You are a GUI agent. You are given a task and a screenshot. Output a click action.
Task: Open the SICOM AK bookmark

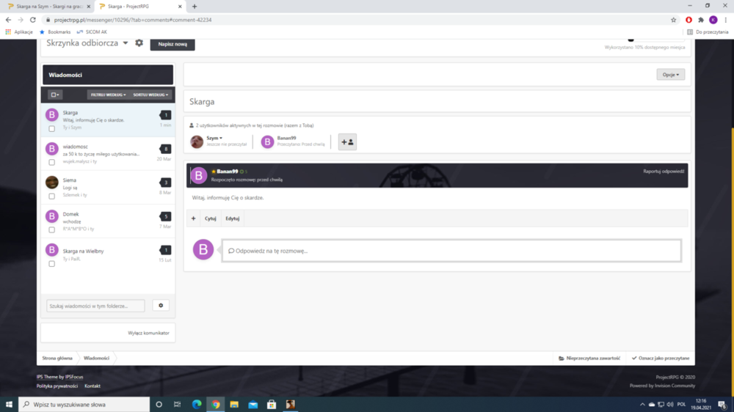pyautogui.click(x=92, y=32)
